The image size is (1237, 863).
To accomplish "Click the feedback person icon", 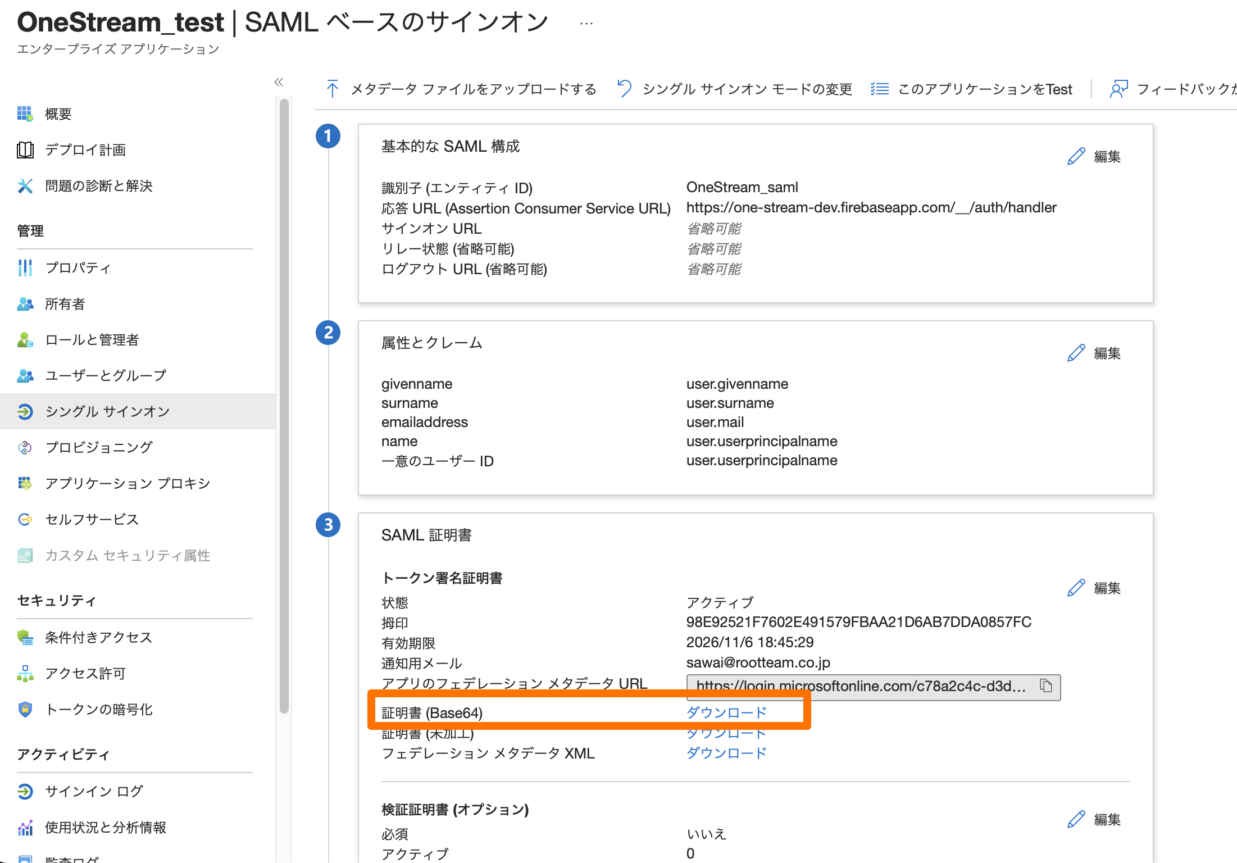I will 1118,89.
